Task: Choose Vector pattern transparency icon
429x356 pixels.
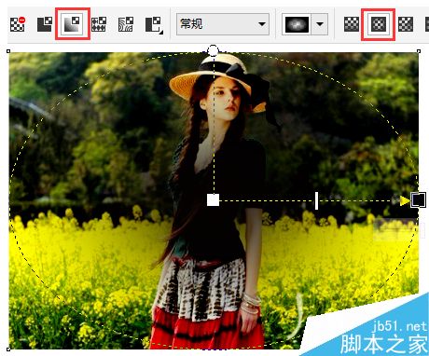Action: click(99, 24)
